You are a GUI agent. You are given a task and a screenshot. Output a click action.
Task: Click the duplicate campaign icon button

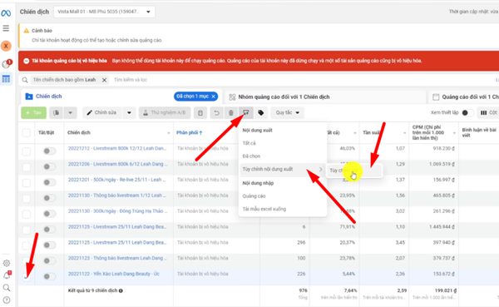pyautogui.click(x=57, y=113)
